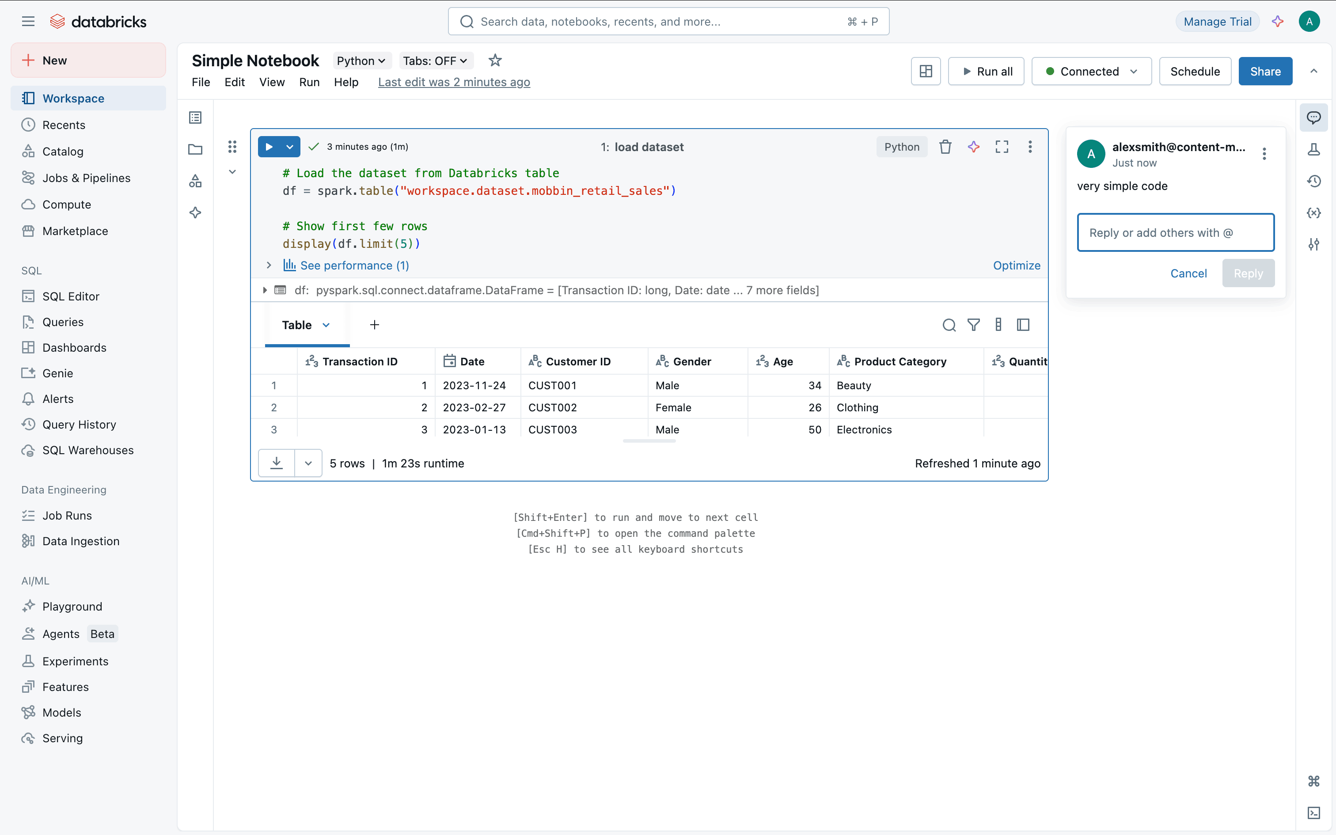Run the load dataset cell
Screen dimensions: 1336x835
click(x=269, y=147)
